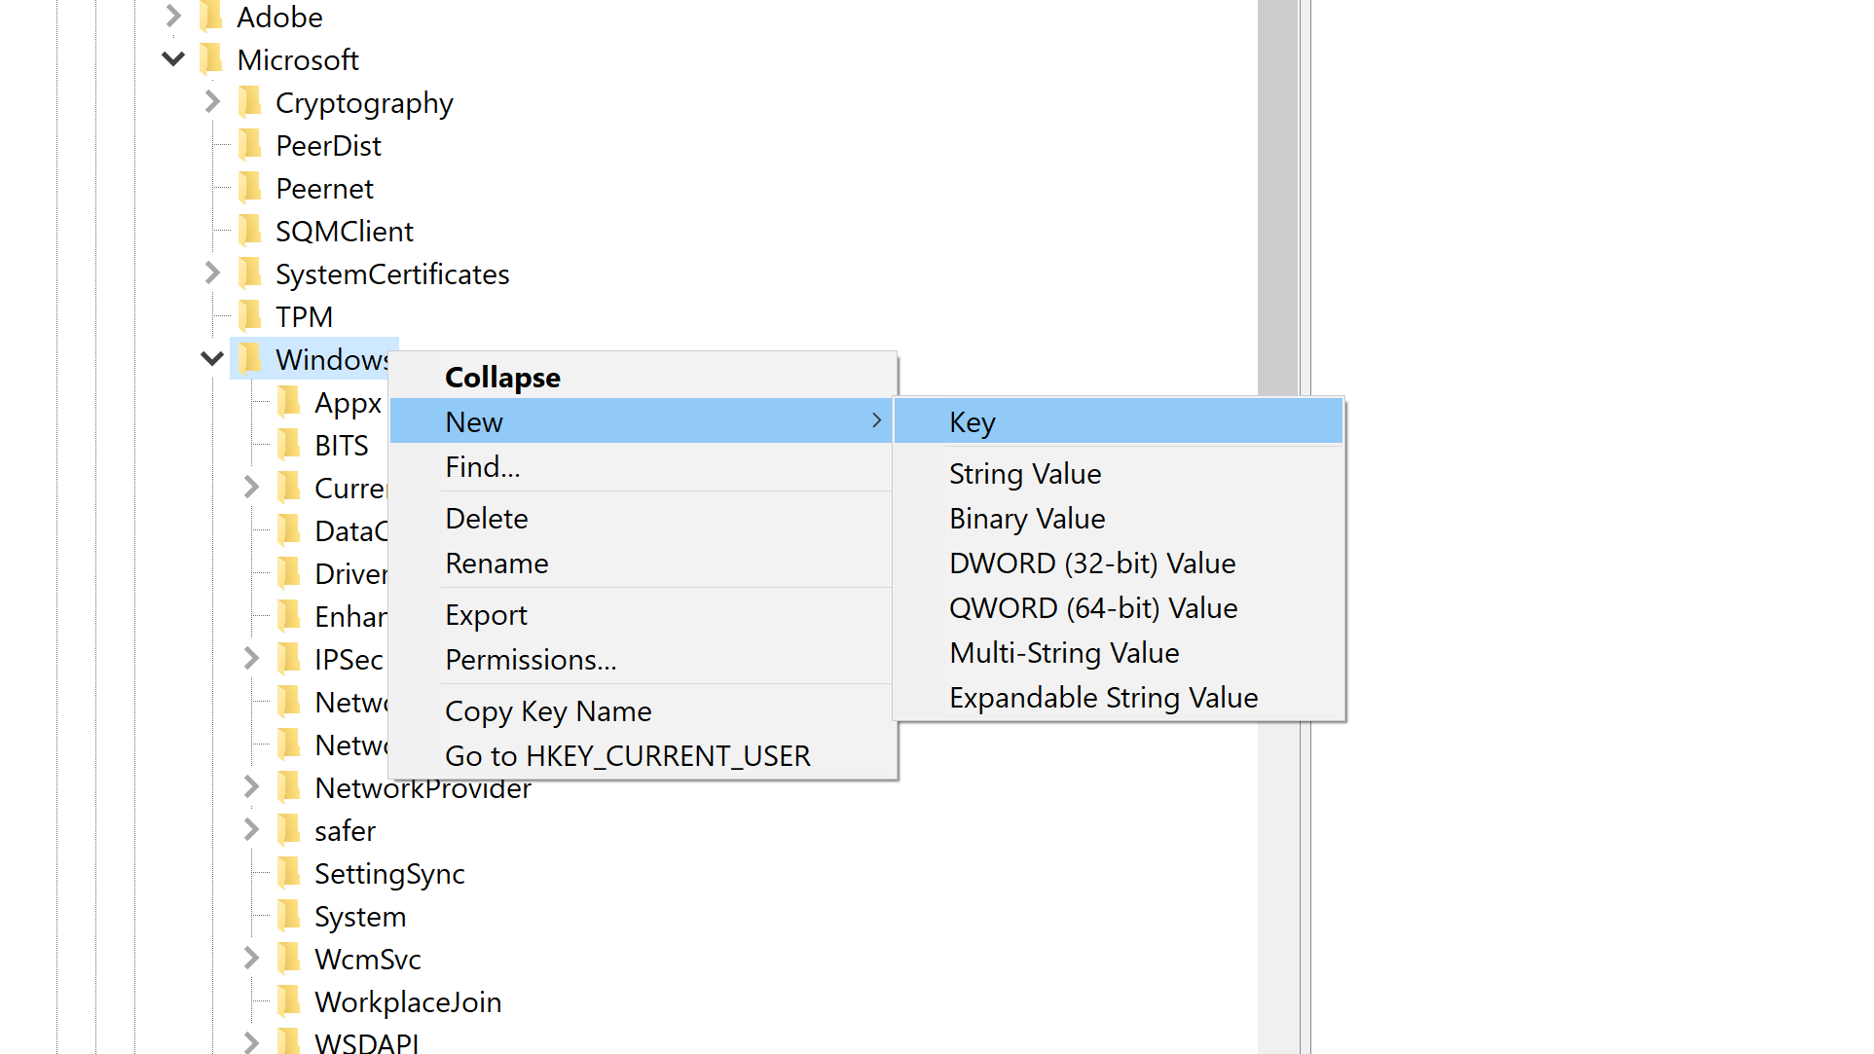Click the Cryptography folder icon
1874x1054 pixels.
(x=250, y=102)
